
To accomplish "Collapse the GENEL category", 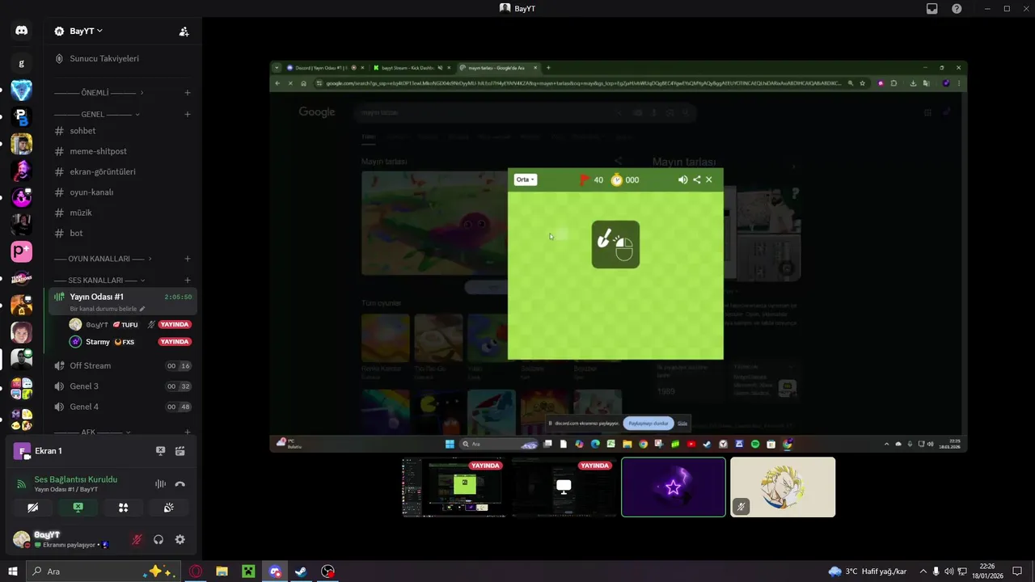I will coord(97,114).
